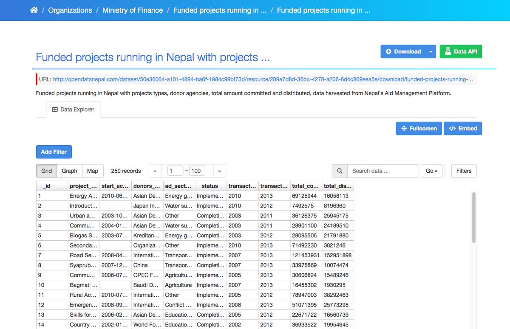
Task: Open the Filters panel button
Action: click(x=464, y=171)
